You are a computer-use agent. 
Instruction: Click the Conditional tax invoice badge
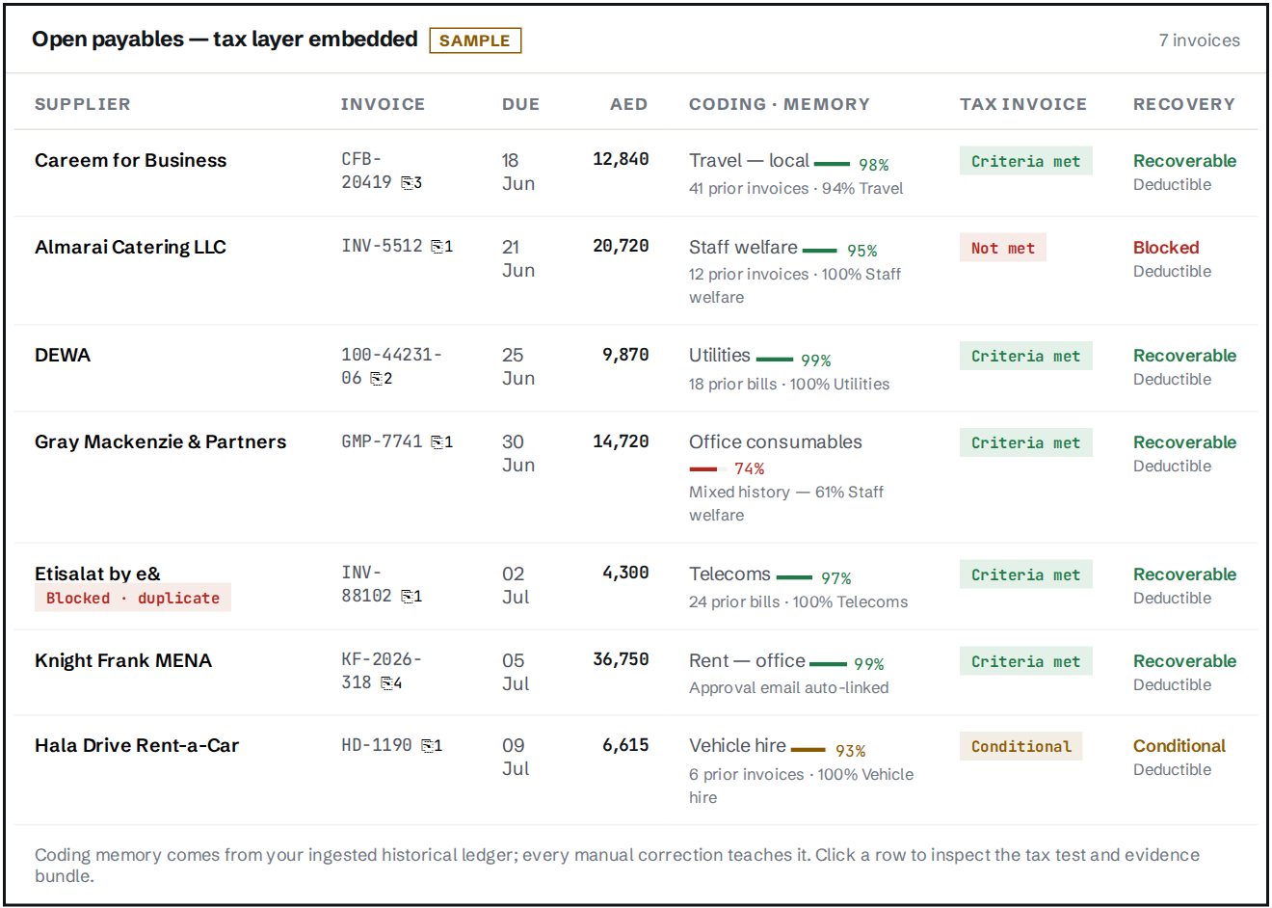(1020, 747)
